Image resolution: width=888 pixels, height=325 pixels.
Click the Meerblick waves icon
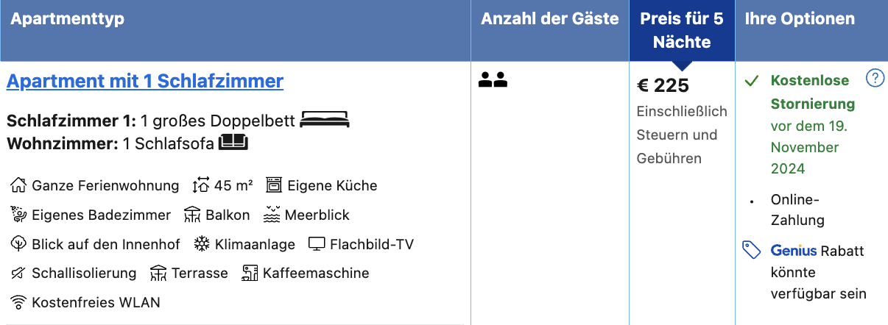[272, 215]
